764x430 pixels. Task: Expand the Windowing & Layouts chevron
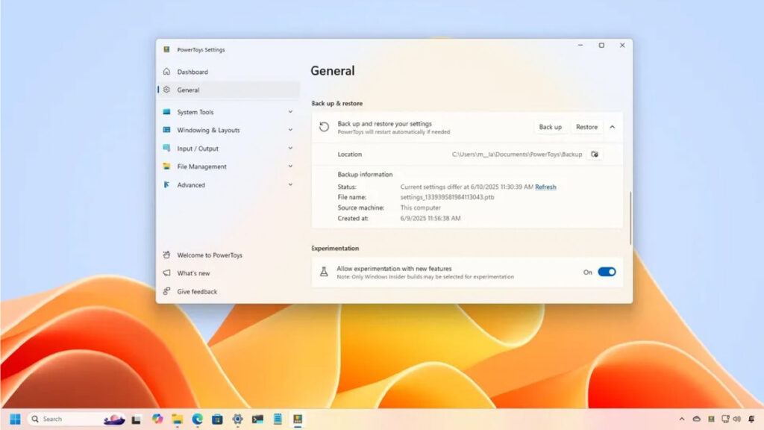pyautogui.click(x=290, y=130)
